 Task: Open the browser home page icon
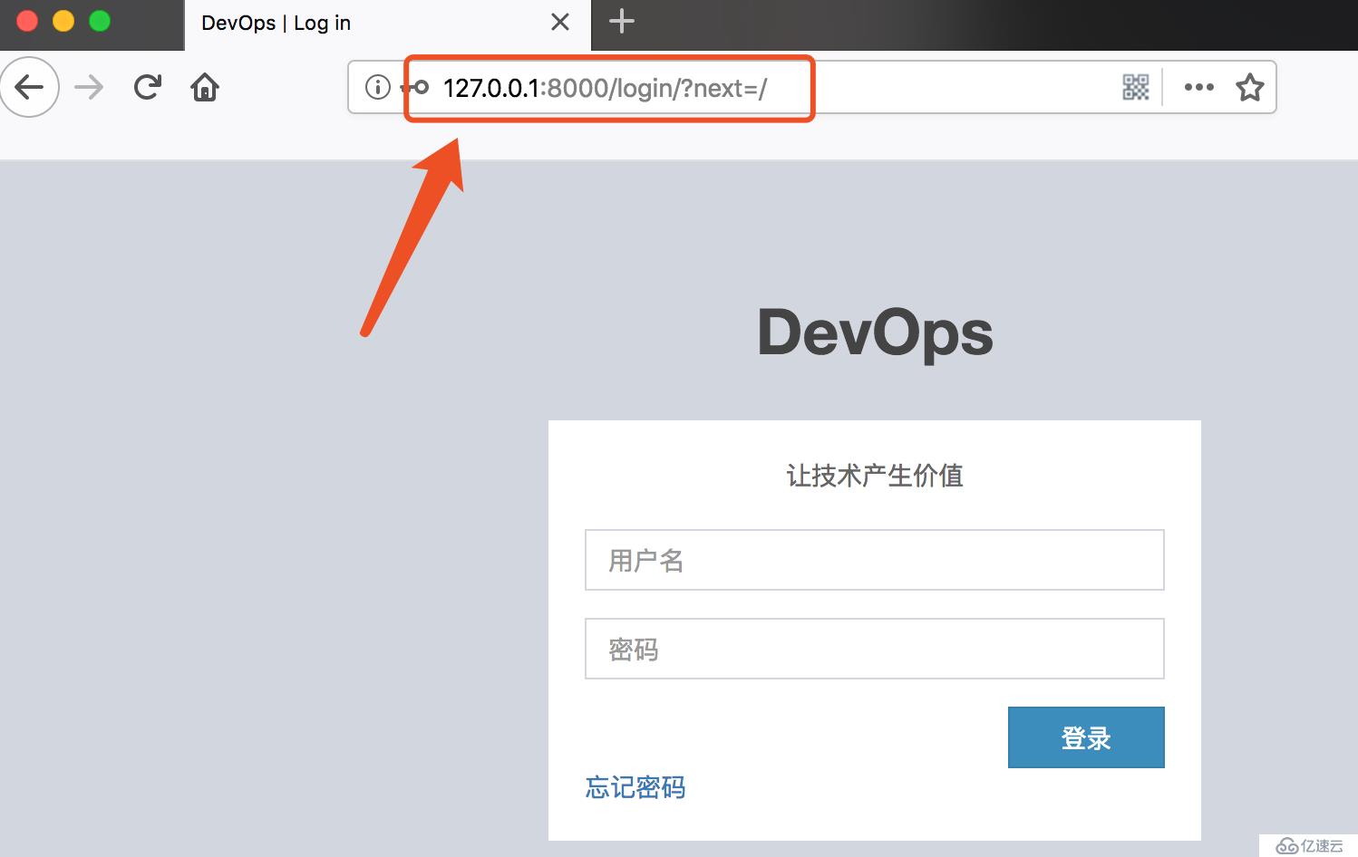coord(205,87)
